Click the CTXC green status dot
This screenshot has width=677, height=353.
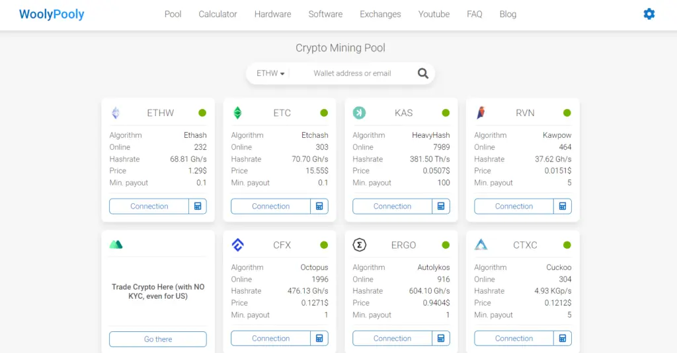567,245
